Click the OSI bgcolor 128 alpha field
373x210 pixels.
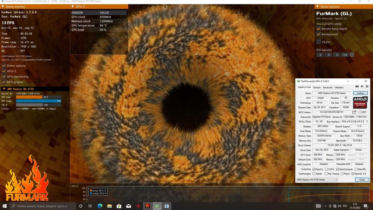(345, 55)
